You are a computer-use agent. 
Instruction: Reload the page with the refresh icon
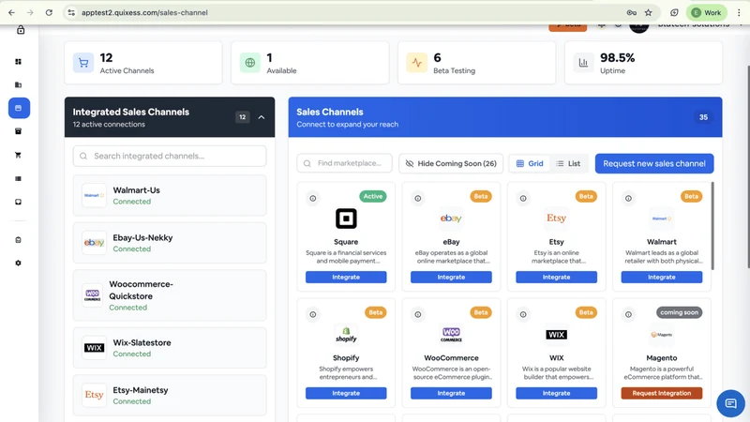tap(49, 13)
